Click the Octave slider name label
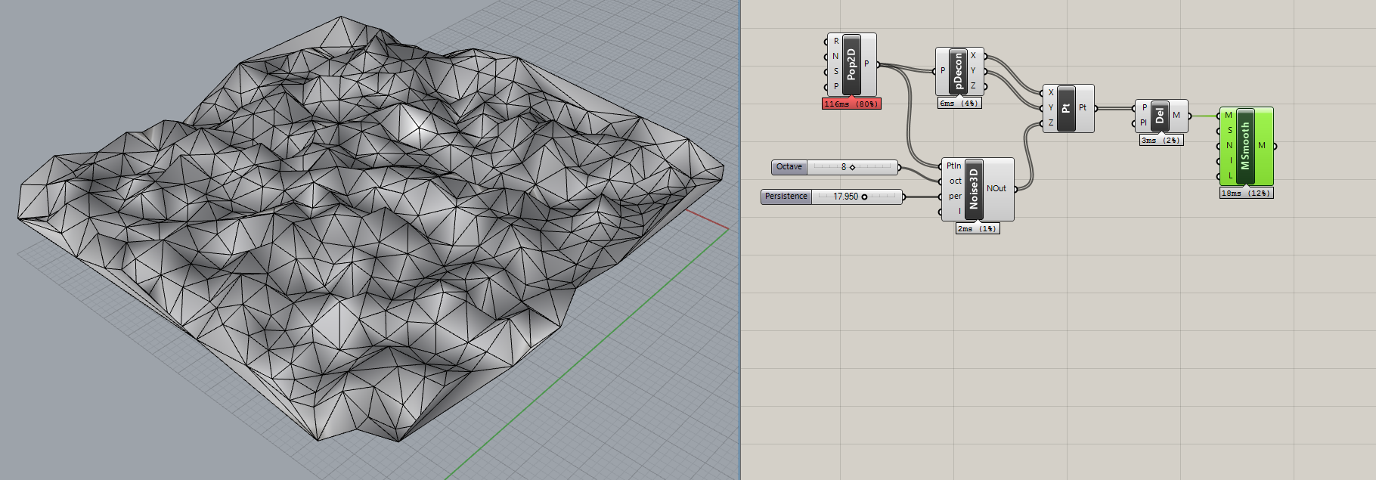Viewport: 1376px width, 480px height. [789, 167]
